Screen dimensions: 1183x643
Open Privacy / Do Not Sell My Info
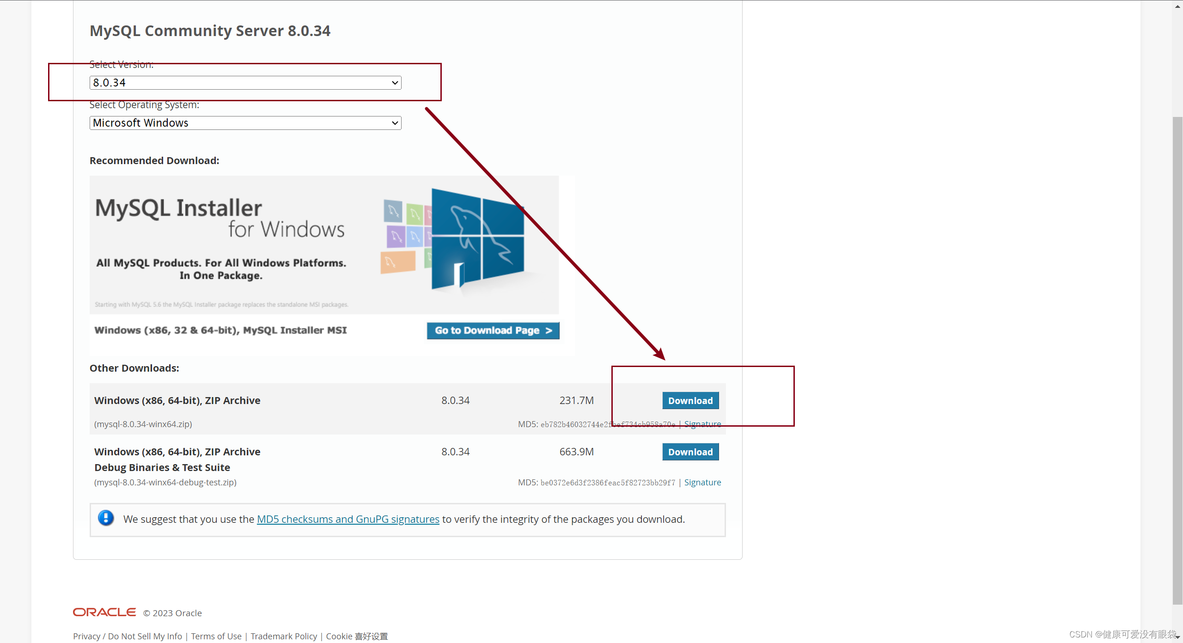pyautogui.click(x=128, y=637)
